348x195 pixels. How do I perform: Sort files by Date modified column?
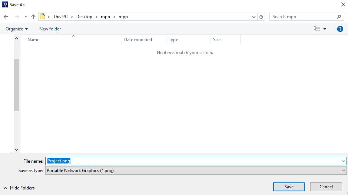point(138,40)
